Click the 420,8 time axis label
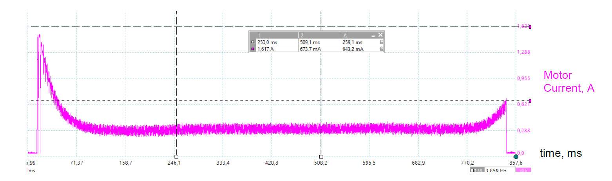 click(272, 162)
